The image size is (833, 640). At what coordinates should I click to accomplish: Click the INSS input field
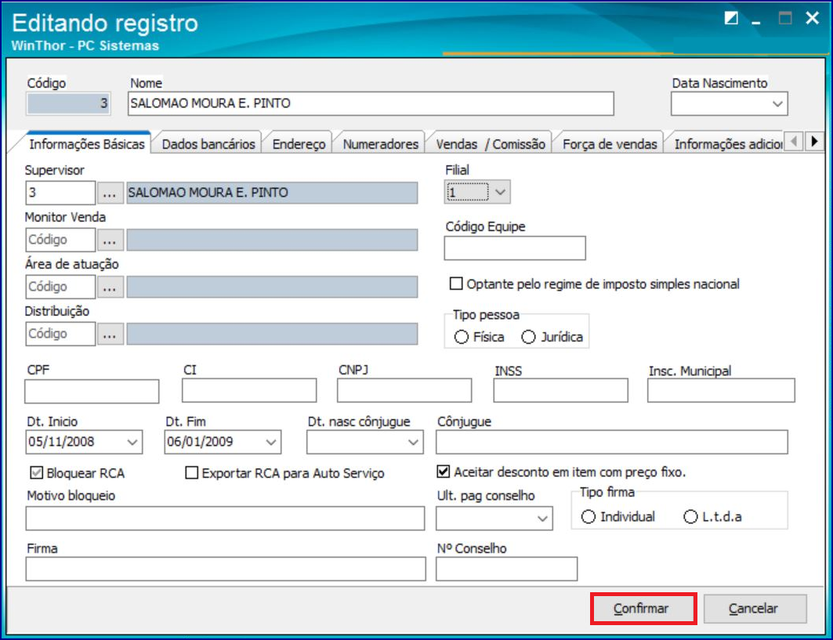(x=560, y=391)
